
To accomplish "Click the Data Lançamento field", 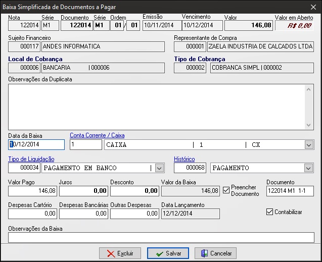I will pyautogui.click(x=191, y=214).
